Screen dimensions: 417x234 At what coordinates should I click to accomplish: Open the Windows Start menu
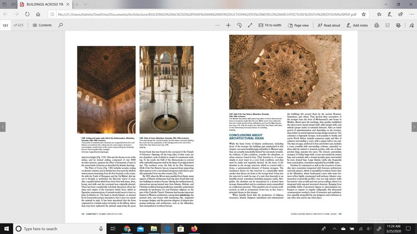click(x=7, y=229)
